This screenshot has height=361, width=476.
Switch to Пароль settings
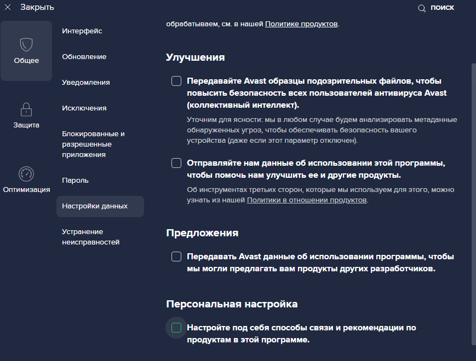[75, 180]
